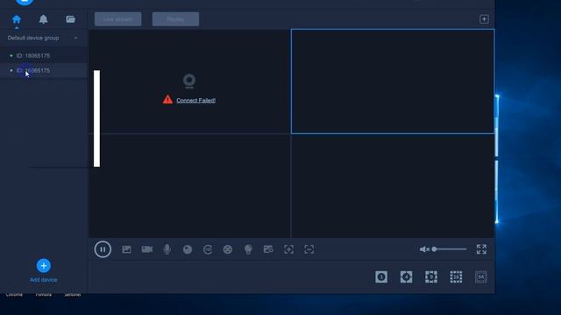This screenshot has height=315, width=561.
Task: Click the circular rotate/replay icon
Action: click(208, 249)
